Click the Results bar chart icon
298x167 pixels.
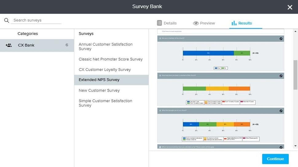point(234,23)
